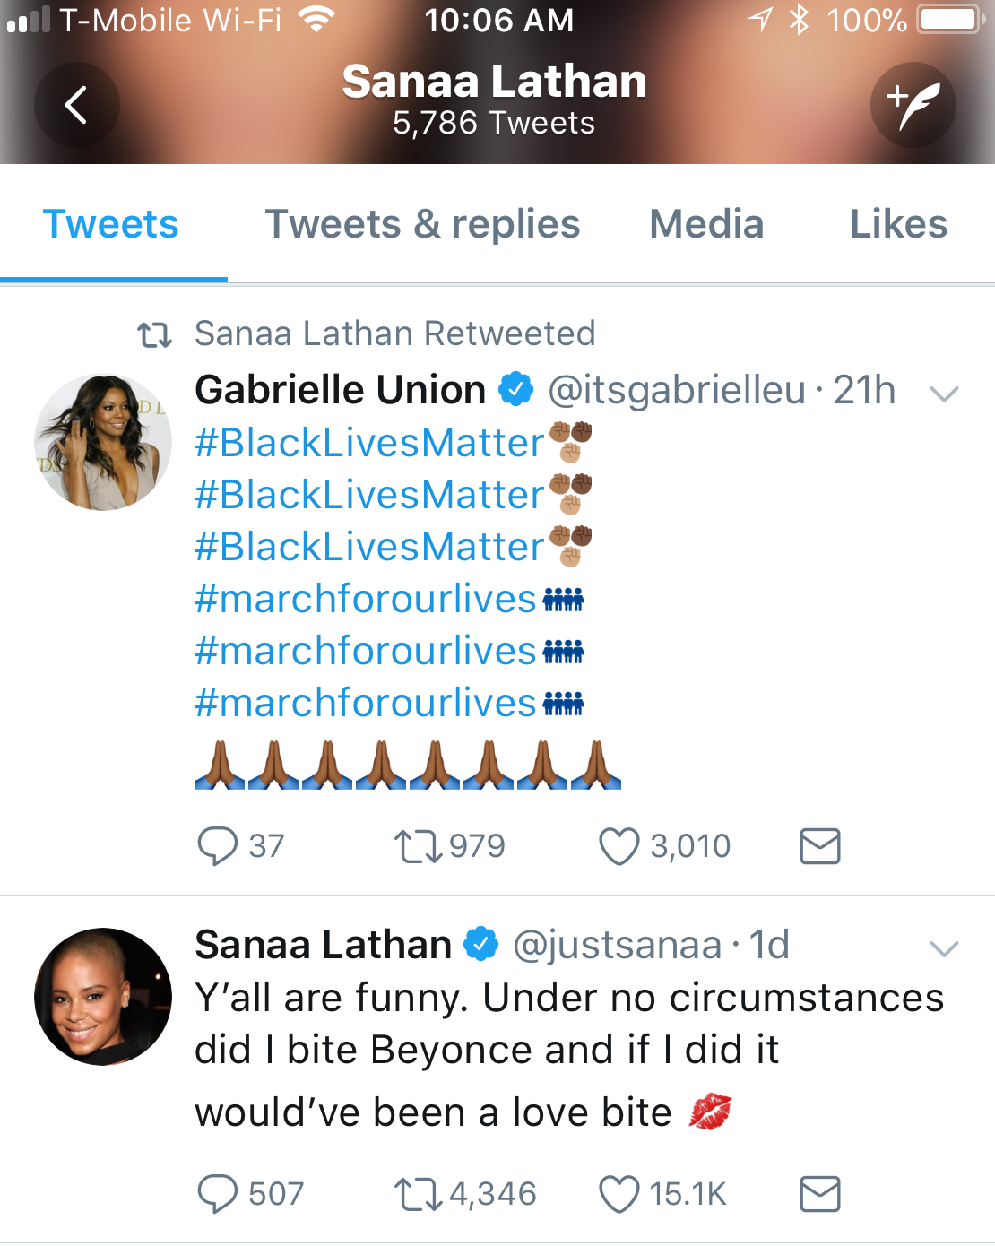Viewport: 995px width, 1246px height.
Task: Expand options chevron on Gabrielle Union's tweet
Action: pyautogui.click(x=945, y=393)
